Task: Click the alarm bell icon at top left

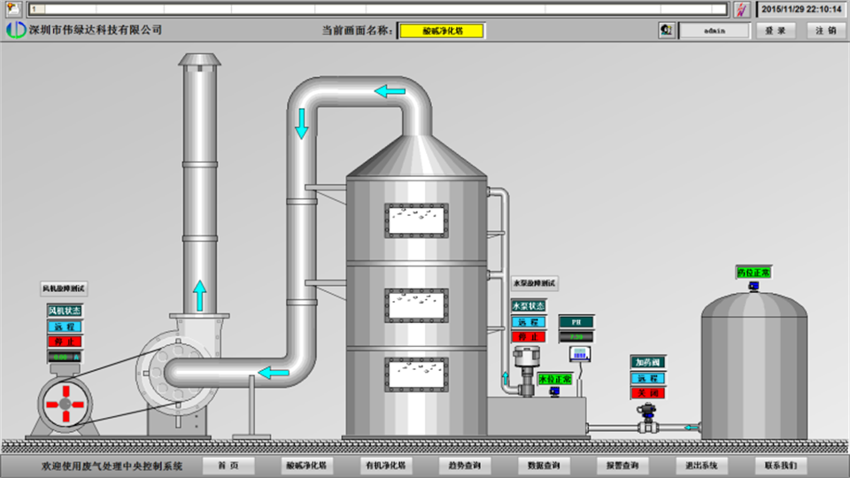Action: pos(12,9)
